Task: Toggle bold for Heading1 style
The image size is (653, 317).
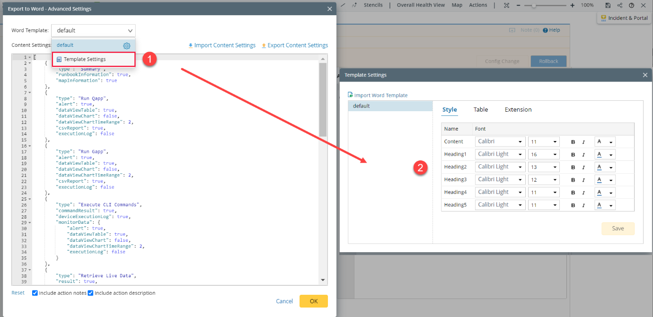Action: click(x=574, y=154)
